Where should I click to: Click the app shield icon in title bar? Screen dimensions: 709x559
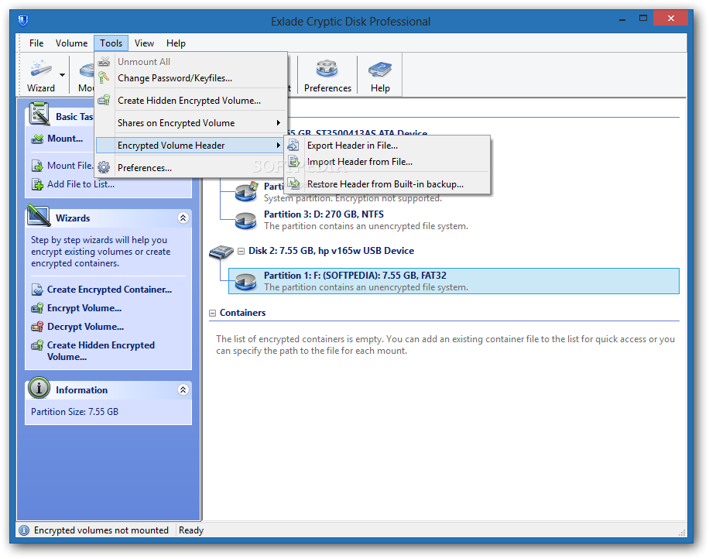(x=23, y=20)
